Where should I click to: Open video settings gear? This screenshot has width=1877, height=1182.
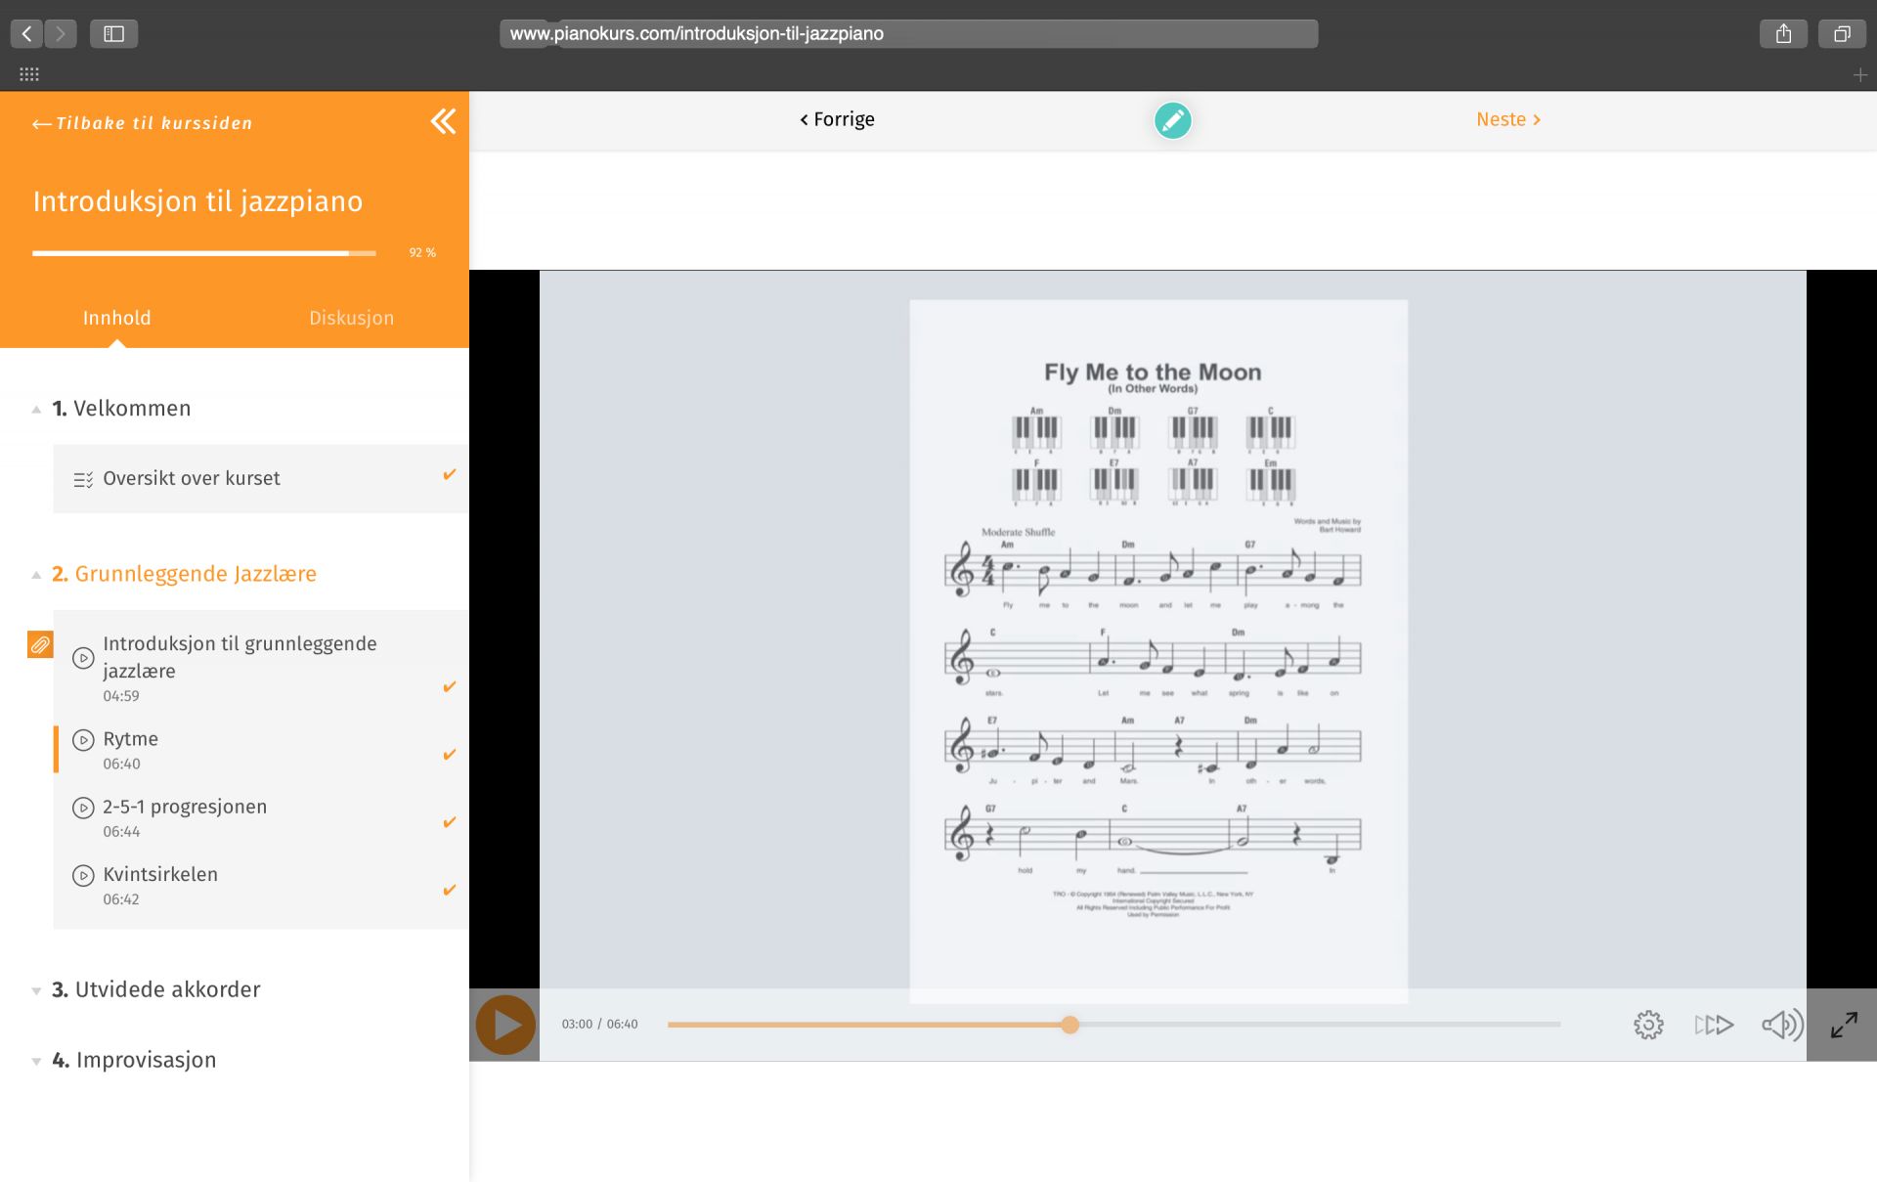1648,1025
